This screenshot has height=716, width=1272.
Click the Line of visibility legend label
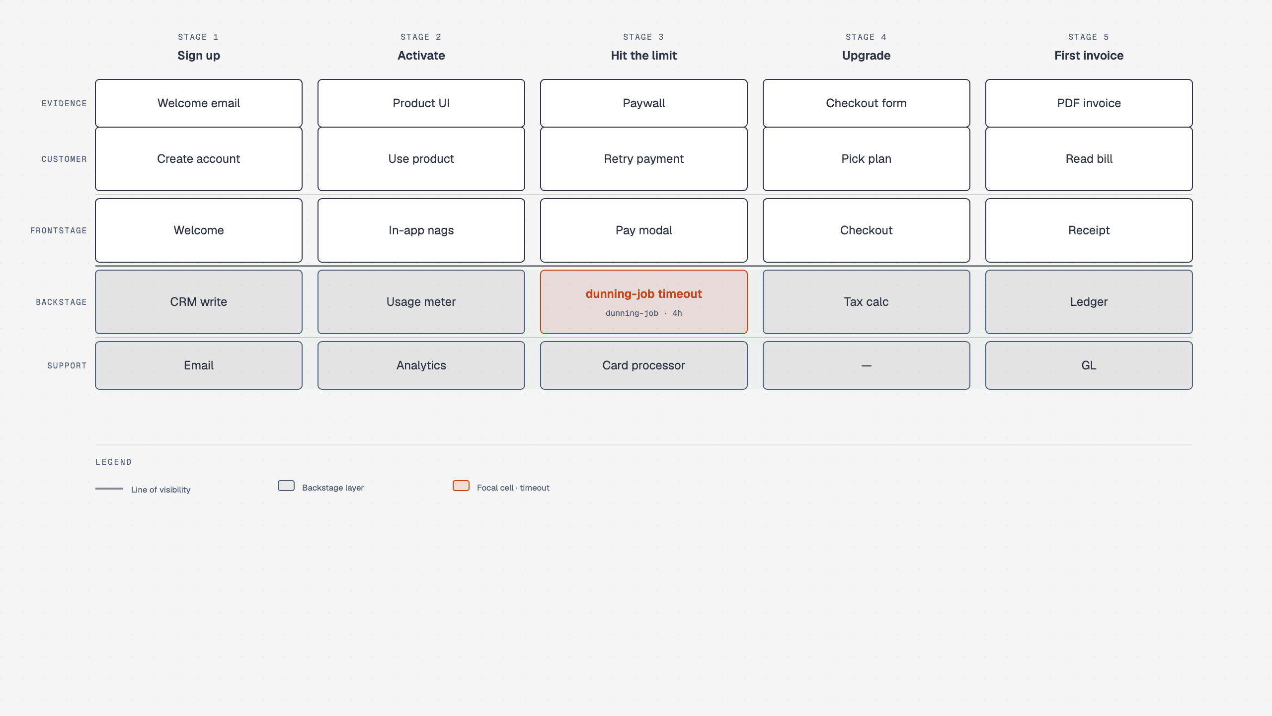point(160,490)
